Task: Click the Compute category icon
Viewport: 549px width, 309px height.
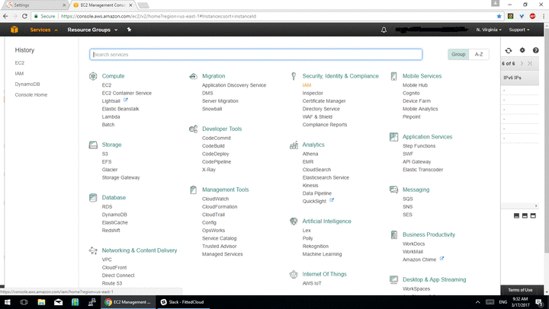Action: pos(93,76)
